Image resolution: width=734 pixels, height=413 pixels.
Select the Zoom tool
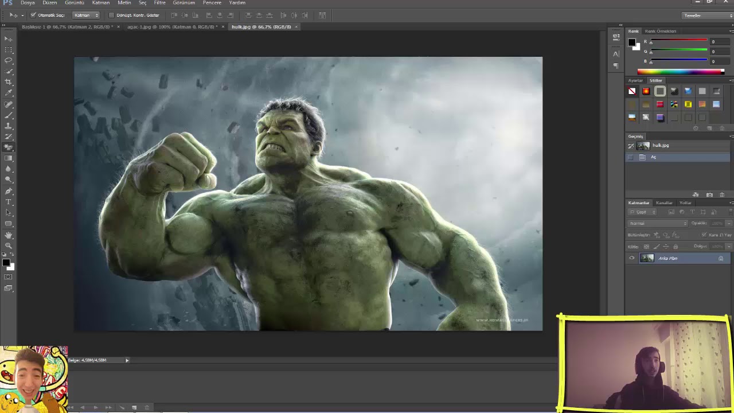(9, 246)
